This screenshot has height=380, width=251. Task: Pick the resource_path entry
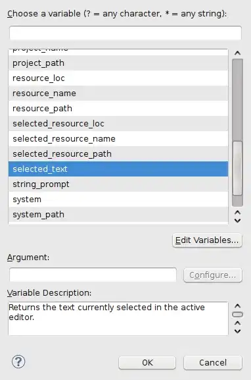click(118, 108)
